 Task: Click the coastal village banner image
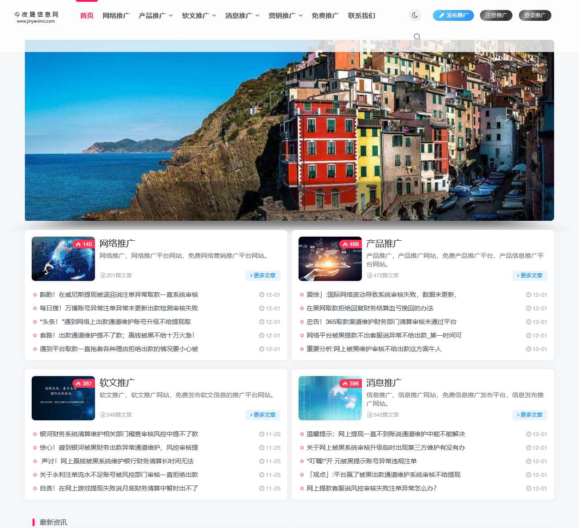point(289,130)
